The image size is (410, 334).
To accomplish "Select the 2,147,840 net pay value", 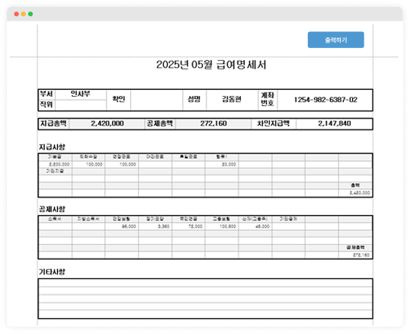I will [x=335, y=124].
